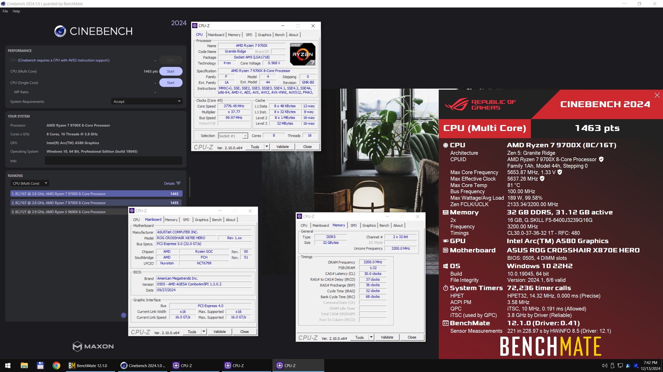
Task: Open File Explorer from the taskbar
Action: click(x=24, y=366)
